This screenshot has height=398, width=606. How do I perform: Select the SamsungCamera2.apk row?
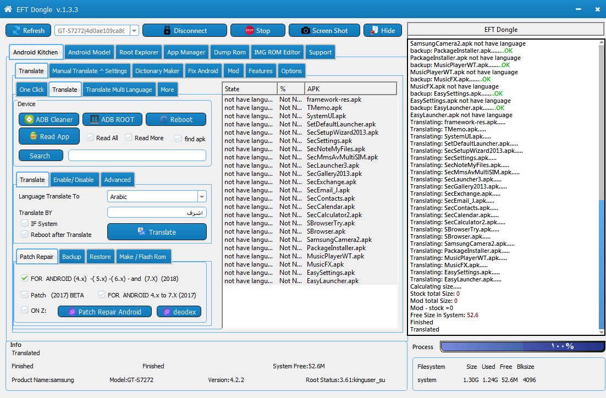(310, 240)
